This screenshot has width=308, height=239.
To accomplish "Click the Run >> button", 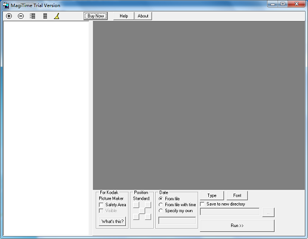I will (237, 226).
